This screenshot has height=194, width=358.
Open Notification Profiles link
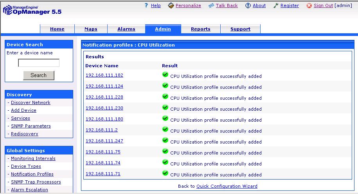32,174
